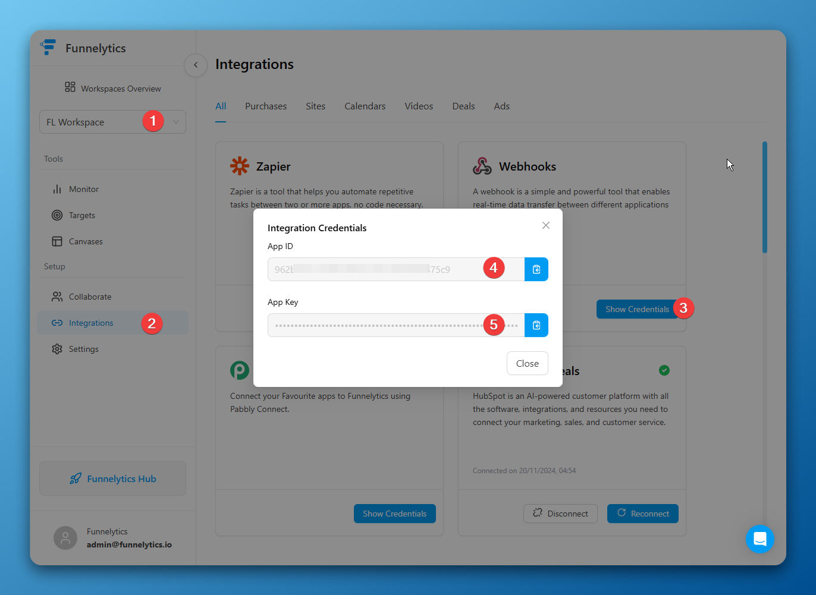The height and width of the screenshot is (595, 816).
Task: Click the integrations list scrollbar
Action: 765,197
